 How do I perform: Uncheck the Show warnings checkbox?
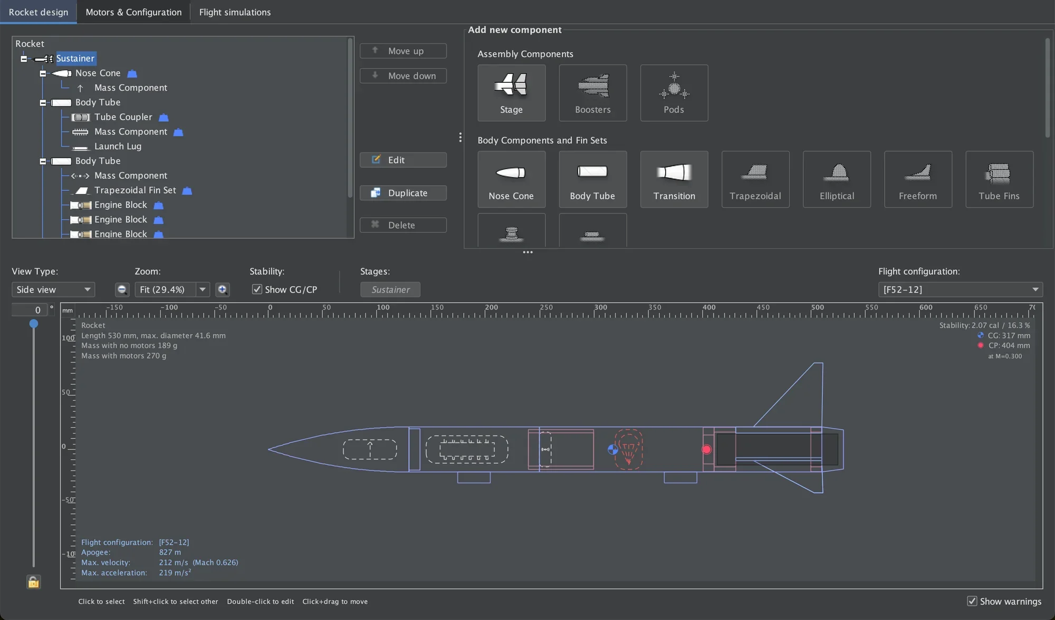972,601
